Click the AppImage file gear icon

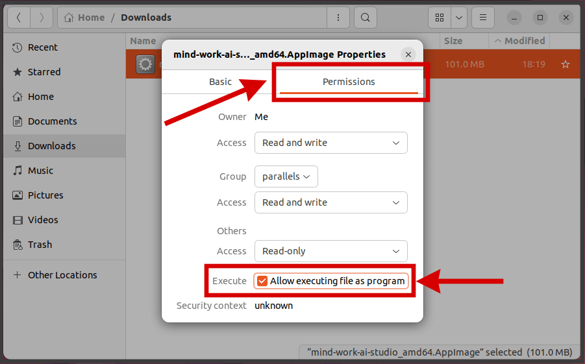[x=145, y=64]
